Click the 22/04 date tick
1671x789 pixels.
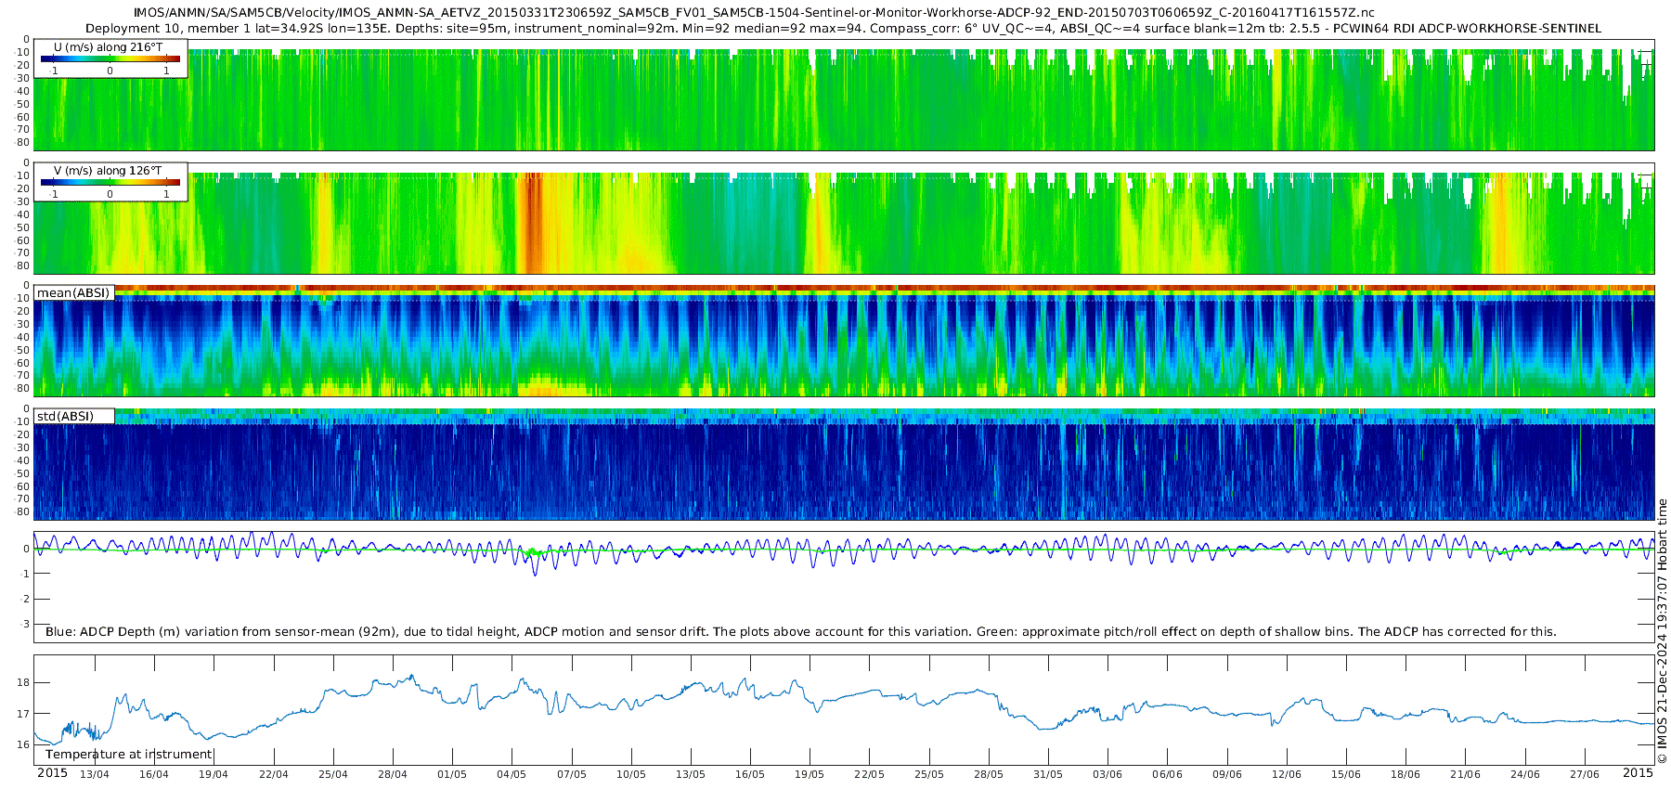(x=273, y=774)
